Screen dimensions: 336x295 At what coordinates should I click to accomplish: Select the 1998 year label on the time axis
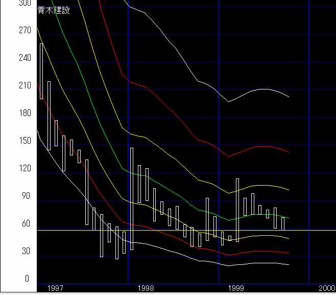[x=146, y=289]
